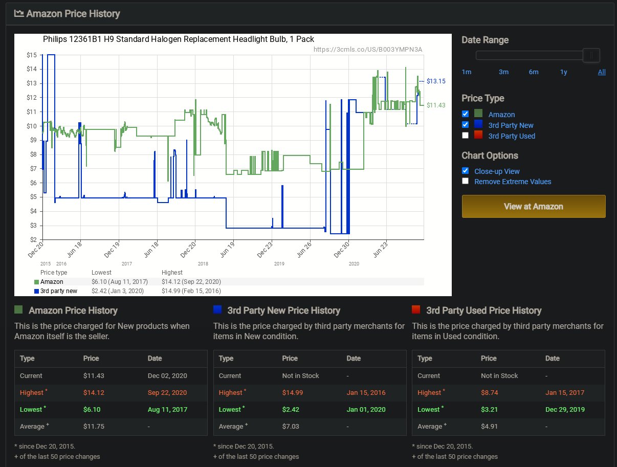Click the line-chart icon beside the top Amazon Price History title
Screen dimensions: 617x467
tap(19, 13)
